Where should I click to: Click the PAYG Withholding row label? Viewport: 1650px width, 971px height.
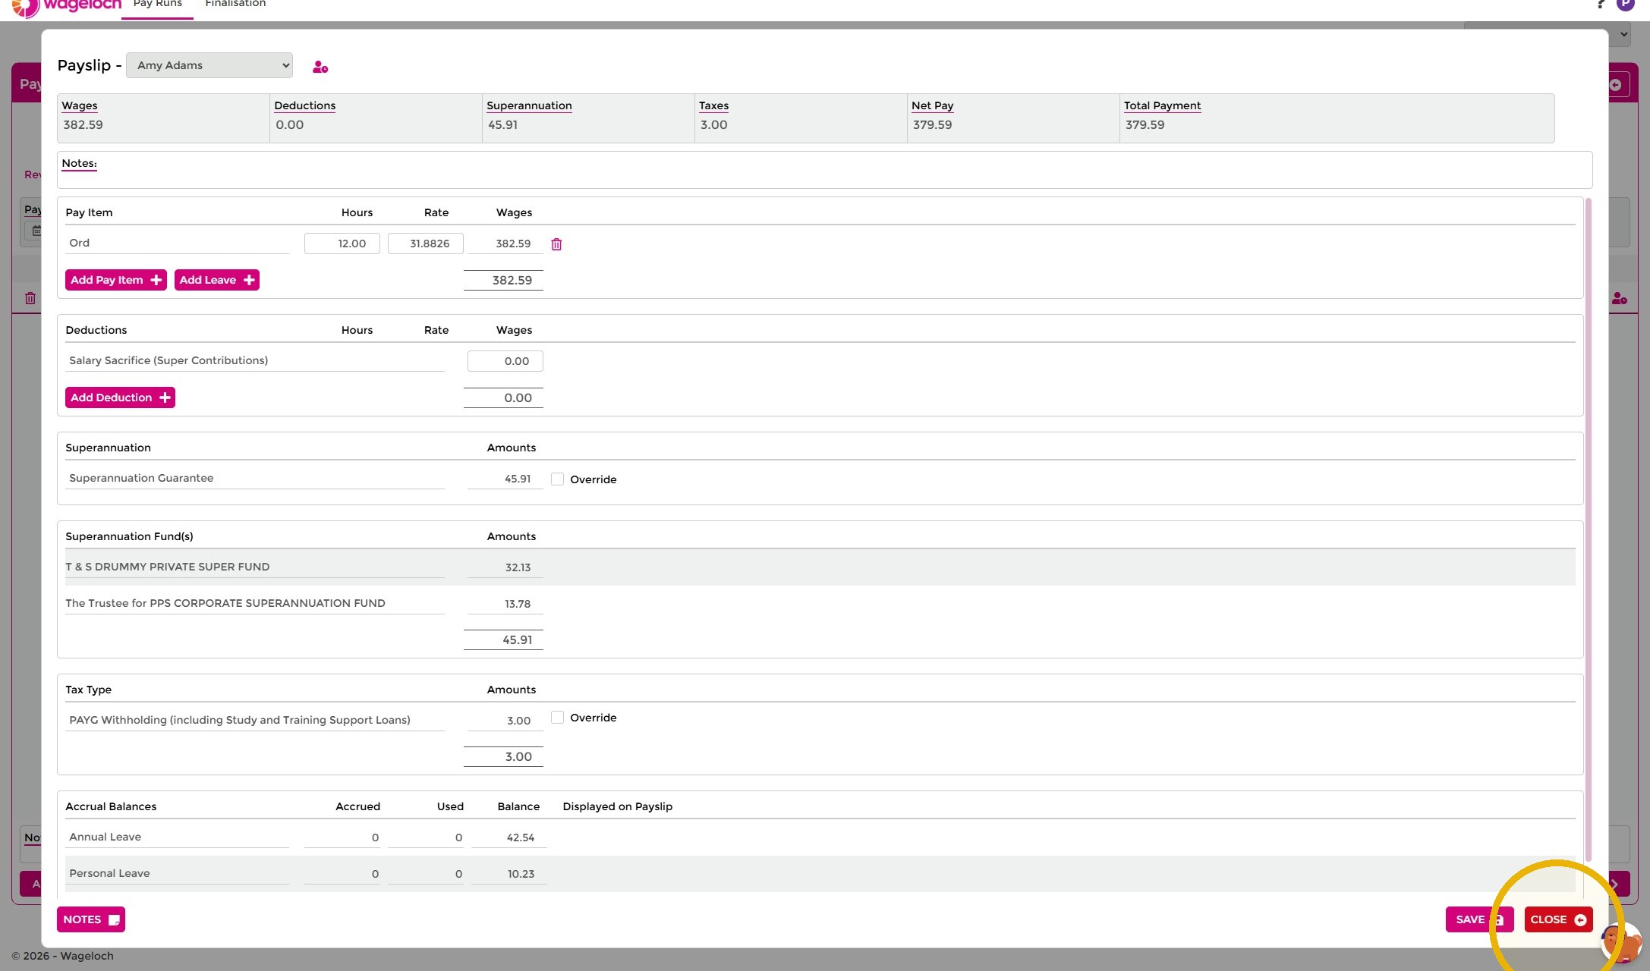[x=240, y=720]
